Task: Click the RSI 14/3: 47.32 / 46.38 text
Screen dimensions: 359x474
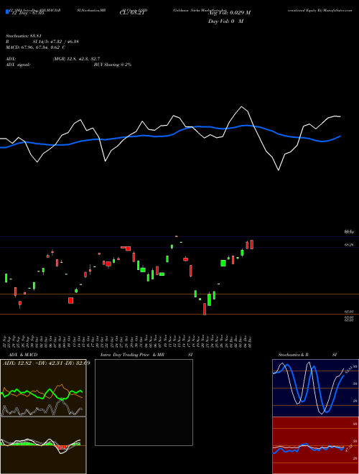Action: [42, 42]
